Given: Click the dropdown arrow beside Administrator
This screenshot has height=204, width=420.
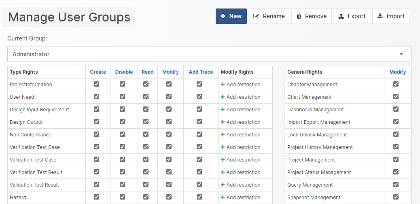Looking at the screenshot, I should point(401,54).
